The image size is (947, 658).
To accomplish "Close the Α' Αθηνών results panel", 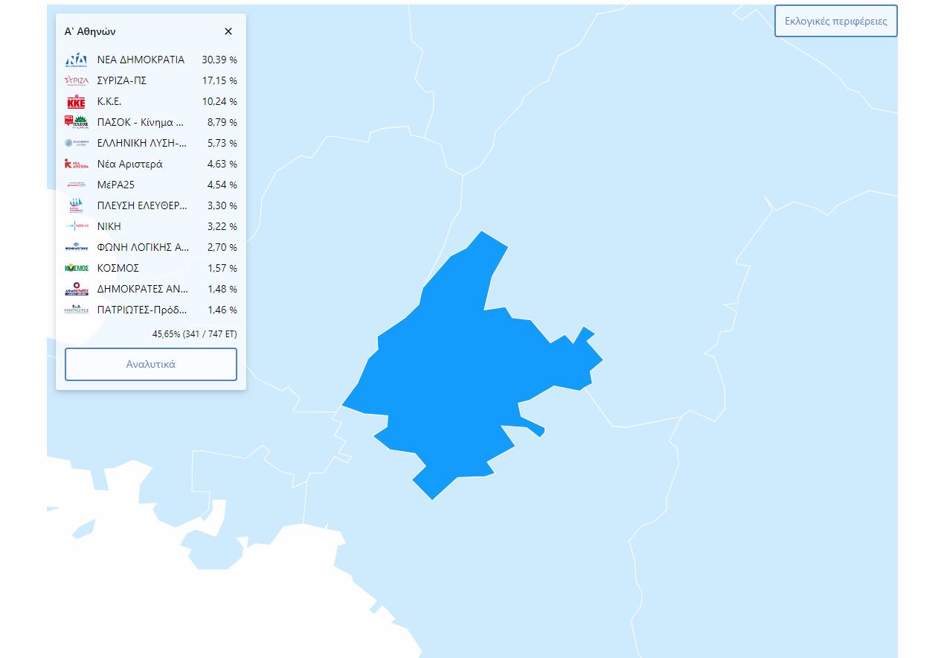I will pos(228,31).
